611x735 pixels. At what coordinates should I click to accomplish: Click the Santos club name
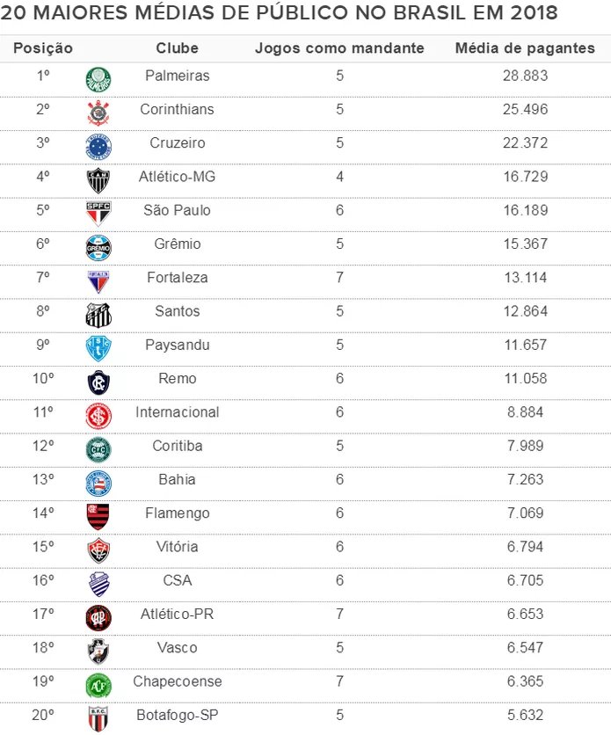tap(178, 311)
